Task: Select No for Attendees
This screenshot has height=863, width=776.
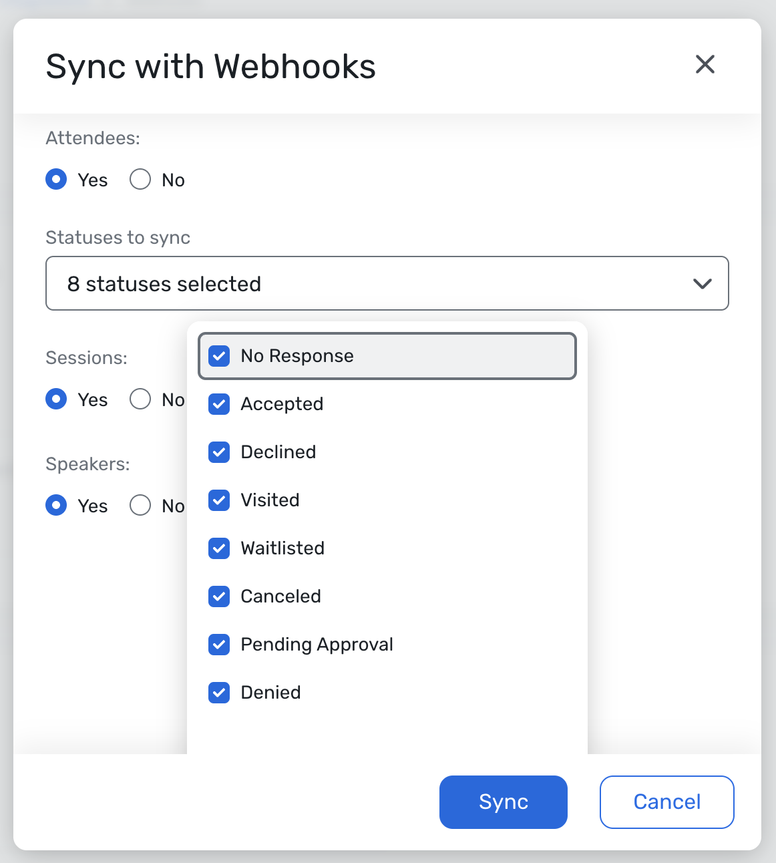Action: tap(140, 180)
